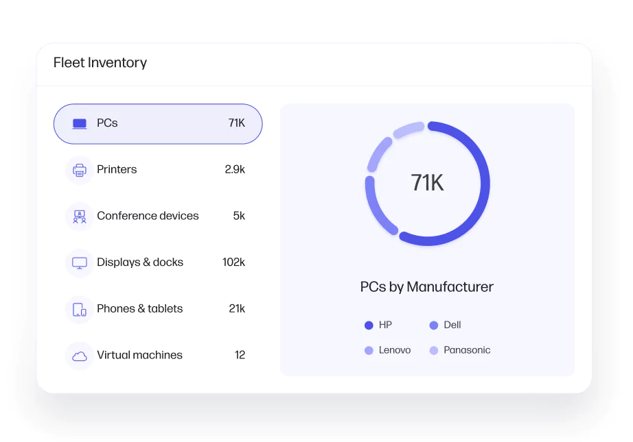Select Displays & docks label
Screen dimensions: 633x442
click(140, 262)
